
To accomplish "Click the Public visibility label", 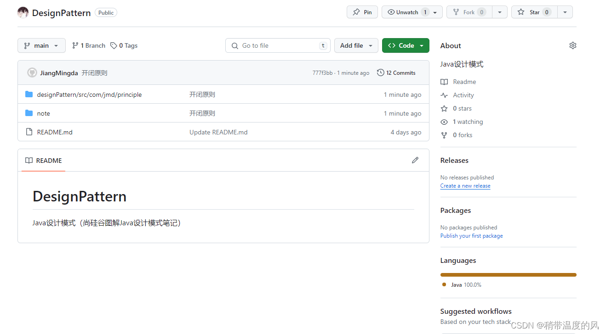I will point(106,13).
